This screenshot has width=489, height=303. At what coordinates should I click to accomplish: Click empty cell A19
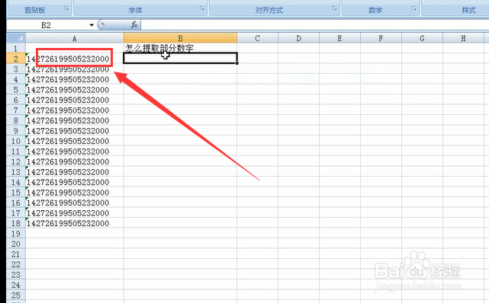[x=74, y=233]
